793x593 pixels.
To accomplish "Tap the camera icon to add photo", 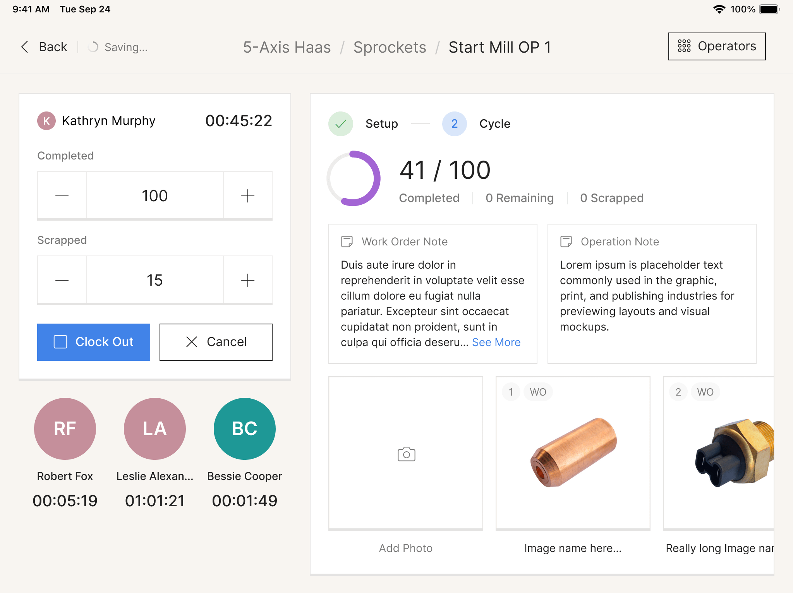I will [406, 454].
